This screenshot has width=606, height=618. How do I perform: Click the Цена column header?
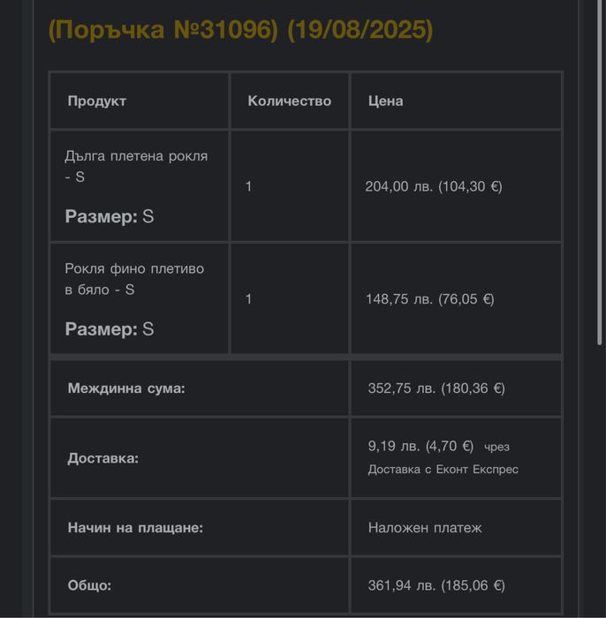point(385,101)
